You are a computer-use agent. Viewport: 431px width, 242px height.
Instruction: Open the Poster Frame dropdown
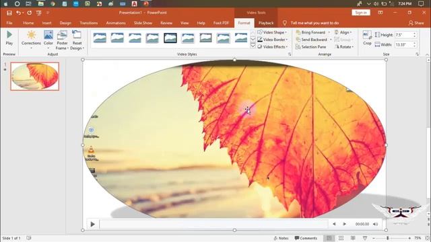click(x=62, y=40)
